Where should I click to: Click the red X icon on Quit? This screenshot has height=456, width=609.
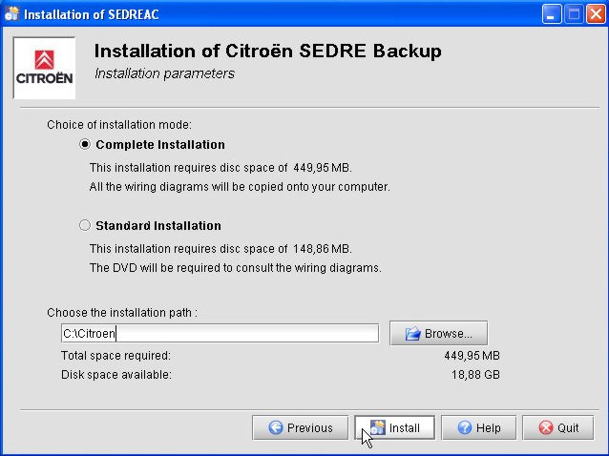(546, 428)
